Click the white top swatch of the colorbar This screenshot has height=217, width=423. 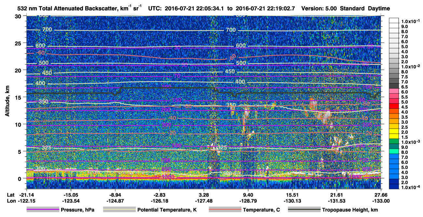point(394,21)
